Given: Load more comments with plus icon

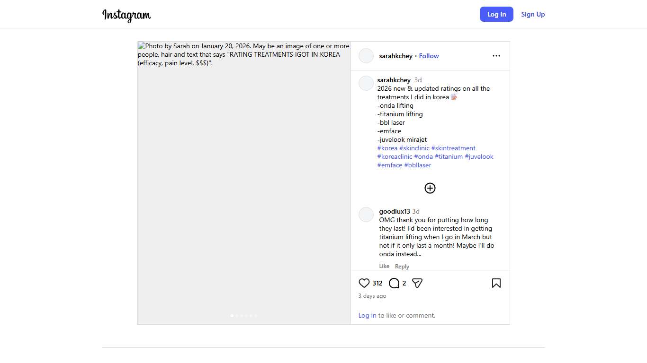Looking at the screenshot, I should click(430, 188).
